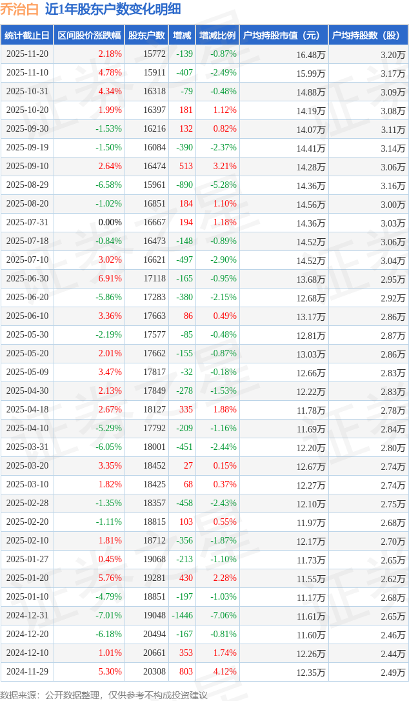The width and height of the screenshot is (409, 701).
Task: Click the 近1年股东户数变化明细 title text
Action: pos(113,9)
